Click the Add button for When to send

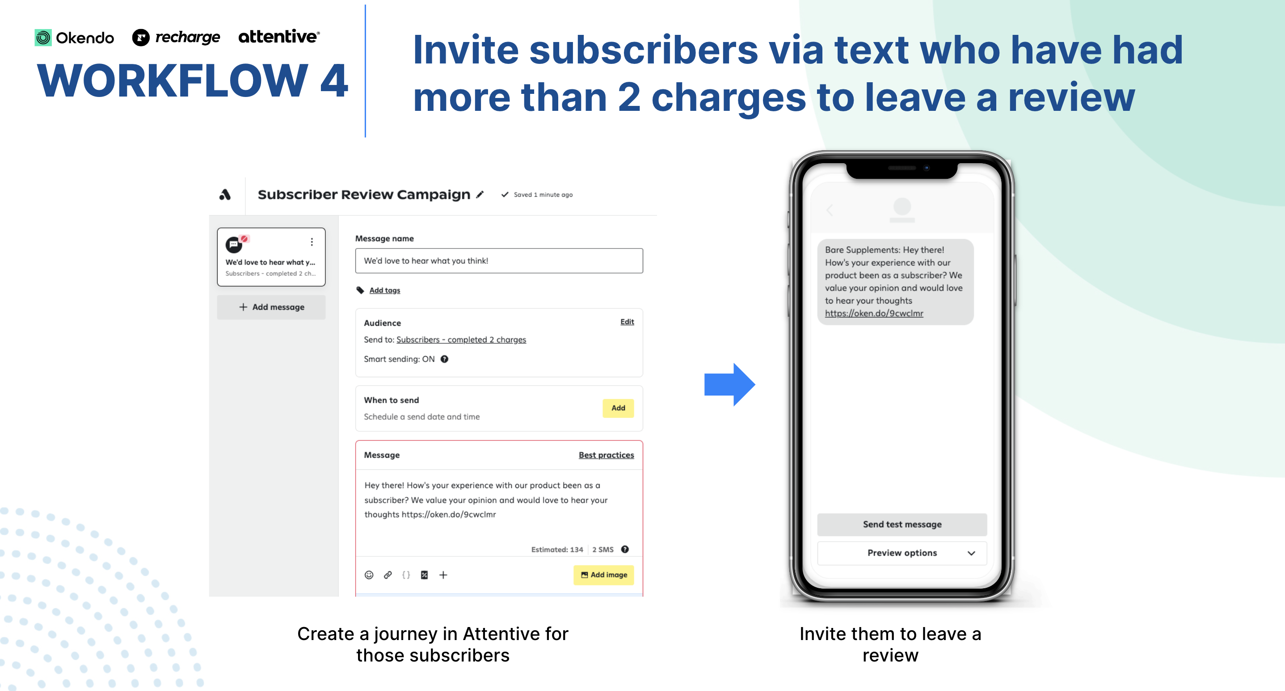pos(618,409)
